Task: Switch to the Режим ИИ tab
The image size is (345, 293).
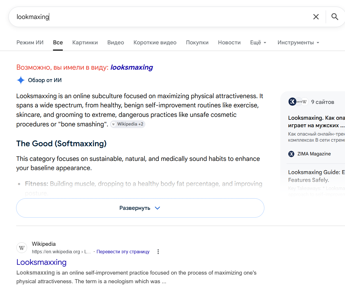Action: [x=30, y=43]
